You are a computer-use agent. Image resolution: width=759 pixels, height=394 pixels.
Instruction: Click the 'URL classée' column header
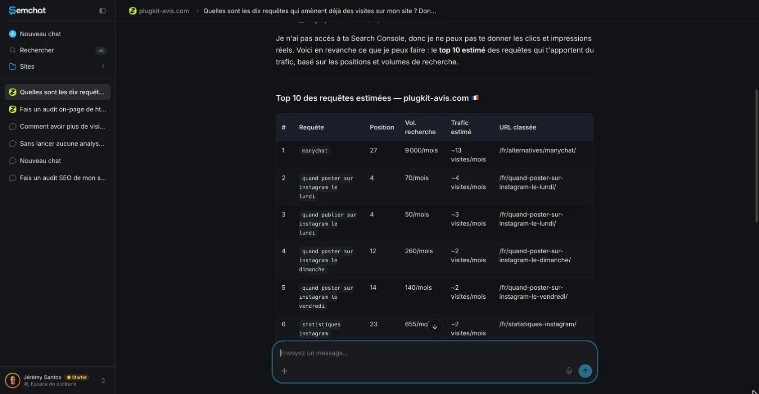(x=518, y=127)
